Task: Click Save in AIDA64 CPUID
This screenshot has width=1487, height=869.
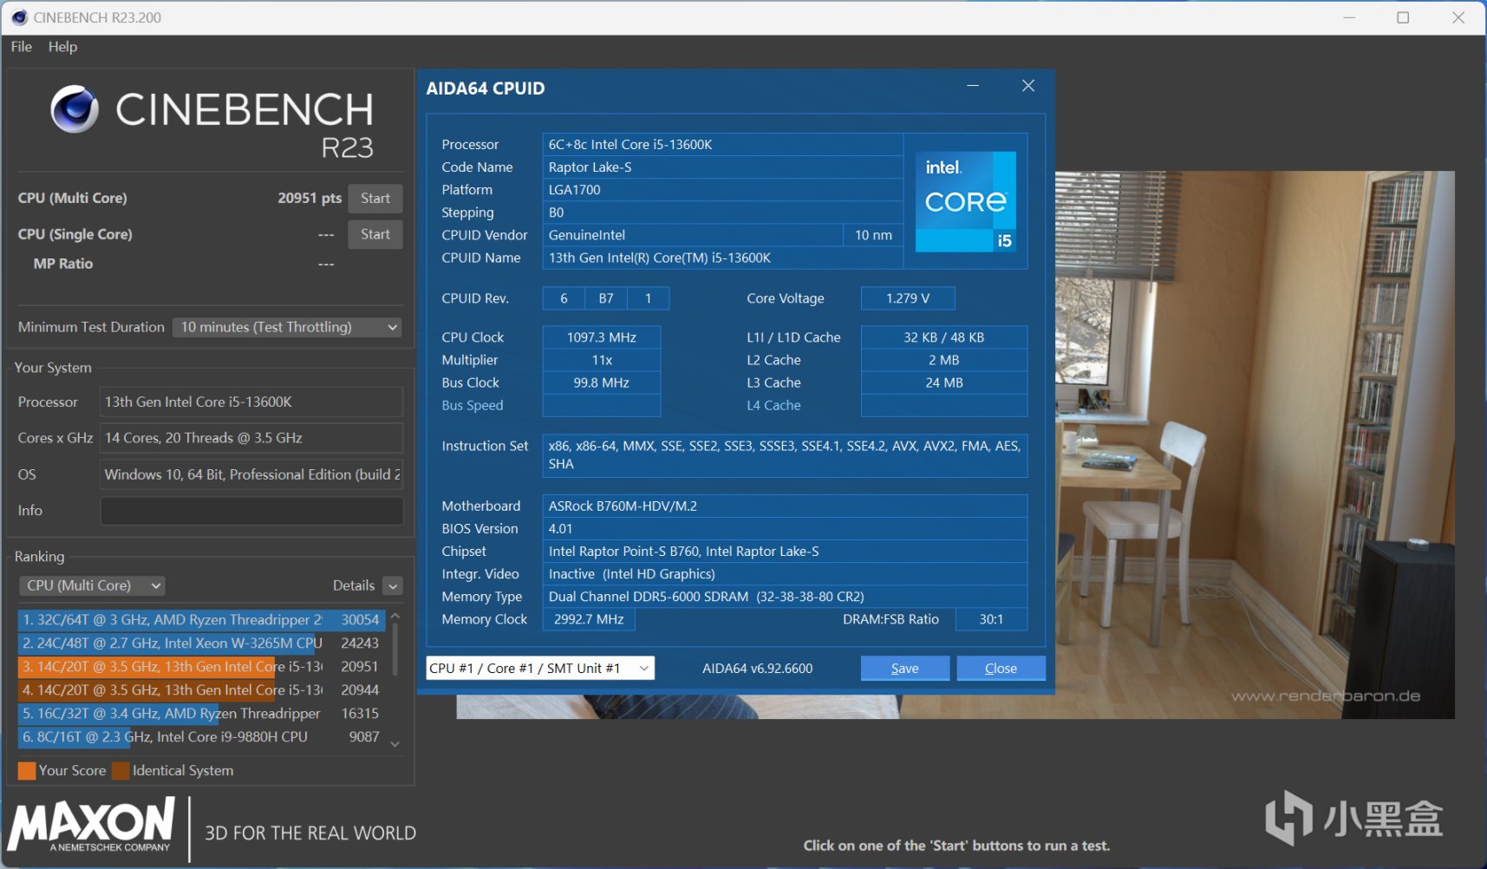Action: (905, 668)
